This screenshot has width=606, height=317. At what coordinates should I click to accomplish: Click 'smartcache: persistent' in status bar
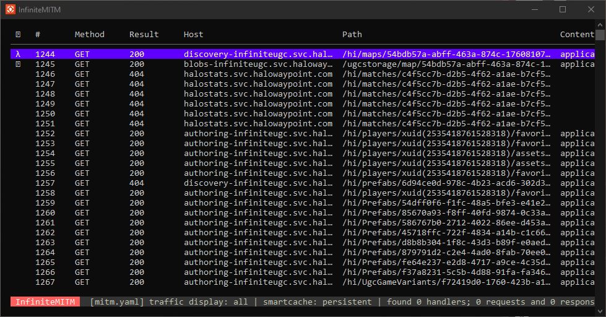[318, 302]
